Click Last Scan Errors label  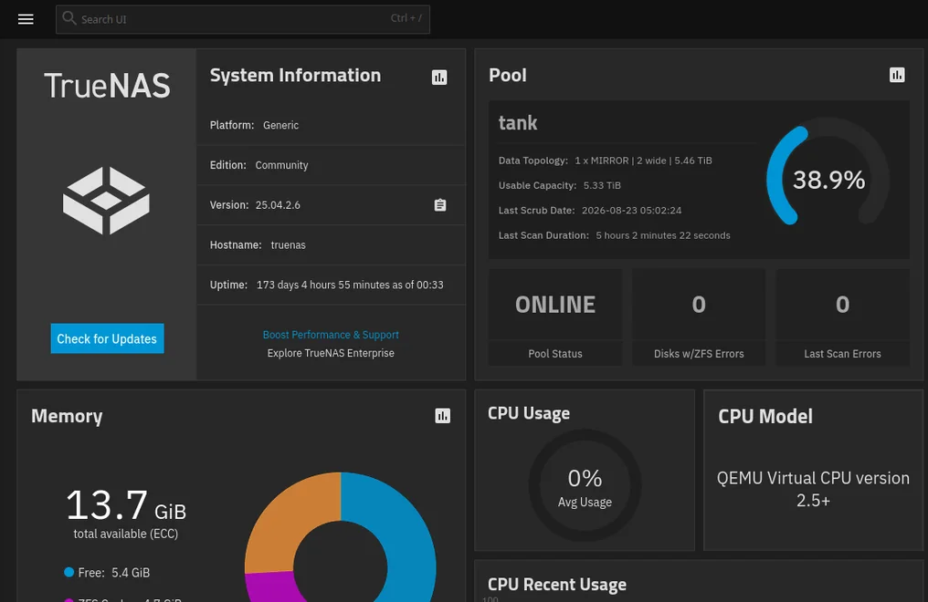[842, 354]
